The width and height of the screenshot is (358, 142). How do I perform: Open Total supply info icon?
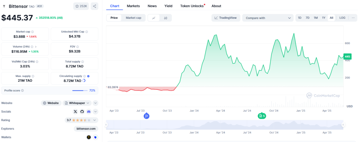click(83, 62)
